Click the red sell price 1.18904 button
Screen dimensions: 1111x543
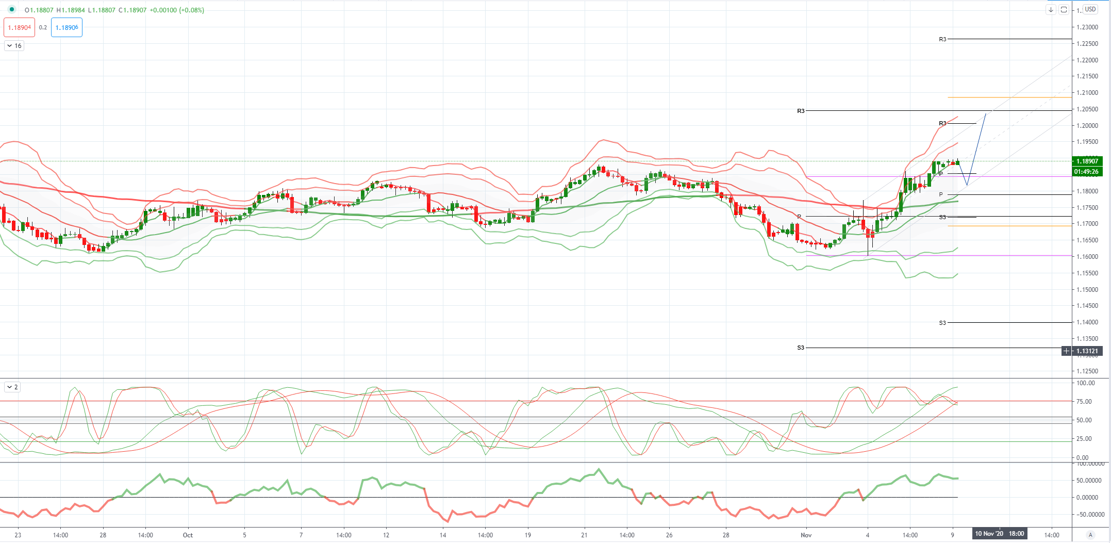click(19, 27)
